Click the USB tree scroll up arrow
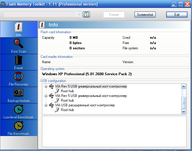 183,87
